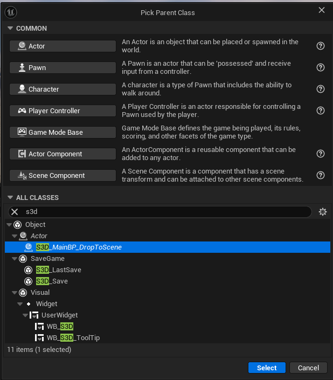Screen dimensions: 333x380
Task: Click the S3D_Save object icon
Action: tap(29, 281)
